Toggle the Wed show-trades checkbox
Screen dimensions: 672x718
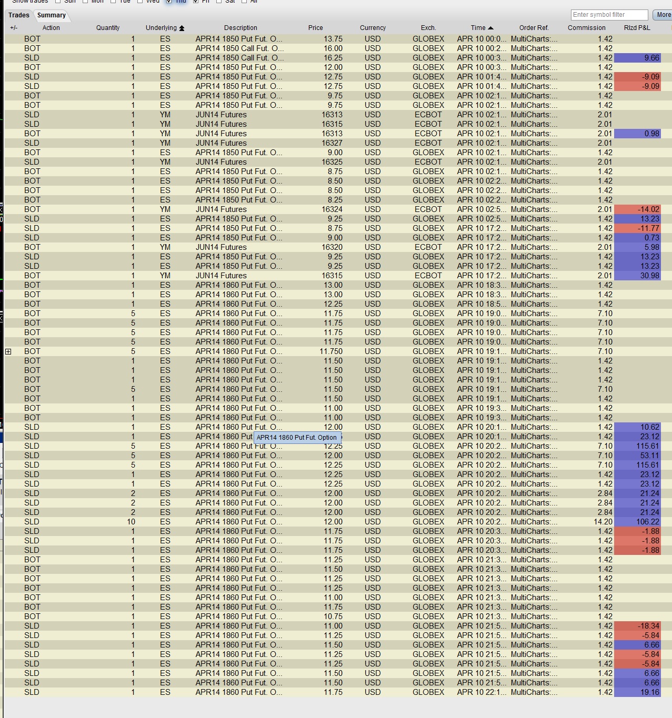[x=140, y=1]
